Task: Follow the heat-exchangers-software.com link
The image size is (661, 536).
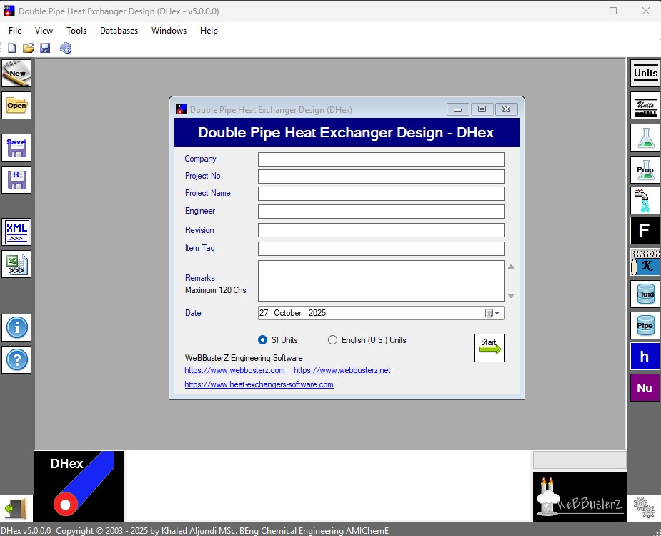Action: [259, 384]
